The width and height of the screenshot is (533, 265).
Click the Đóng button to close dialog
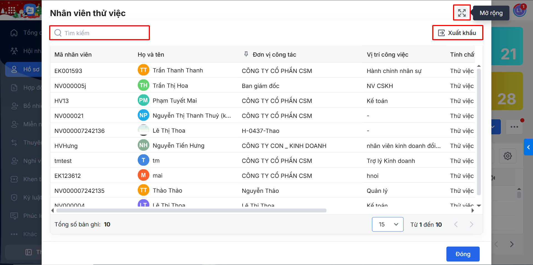tap(463, 254)
